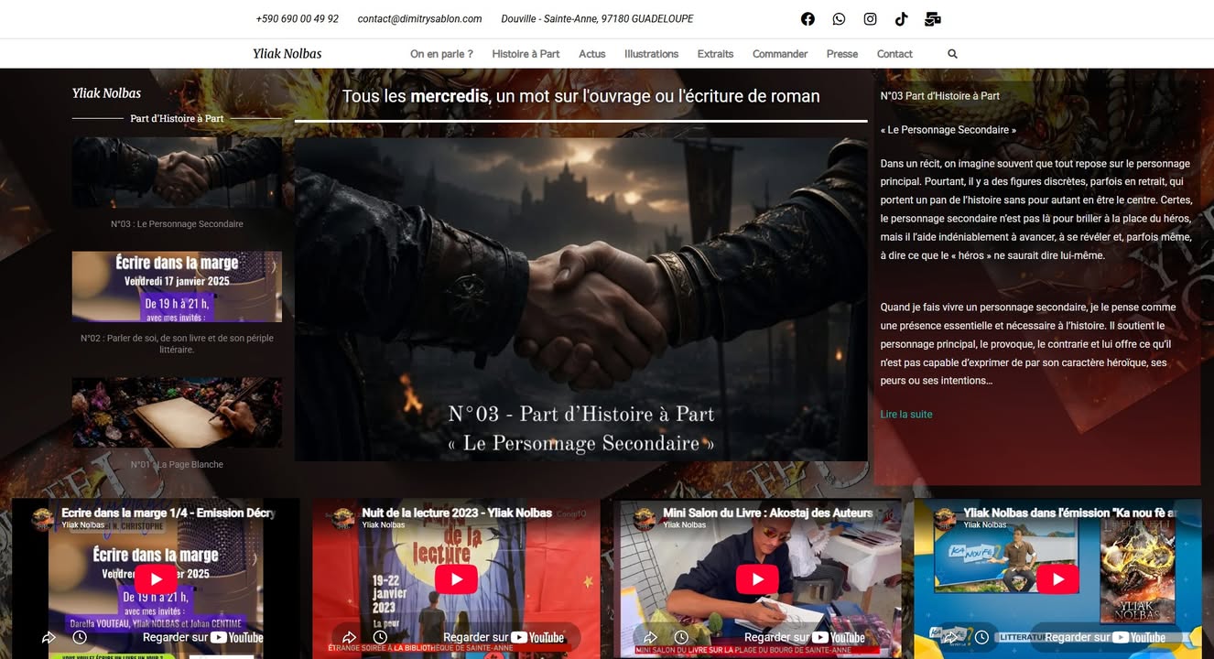Click the Lire la suite link

point(906,415)
